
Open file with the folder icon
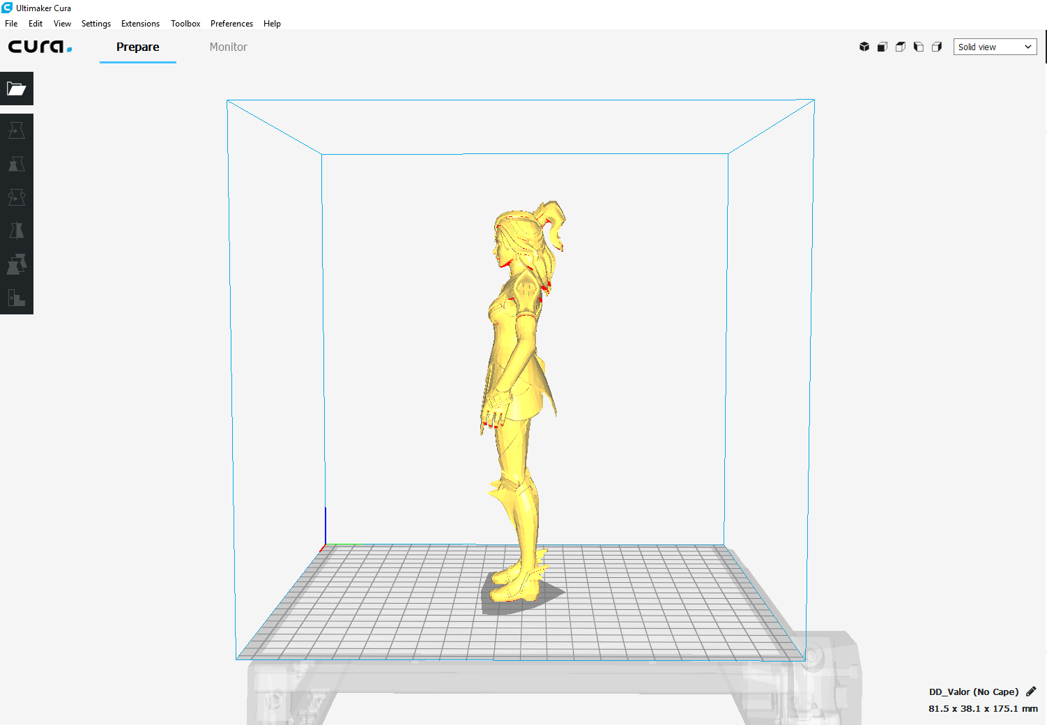tap(17, 89)
